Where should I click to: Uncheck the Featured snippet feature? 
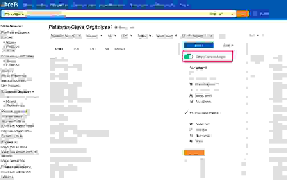tap(186, 113)
